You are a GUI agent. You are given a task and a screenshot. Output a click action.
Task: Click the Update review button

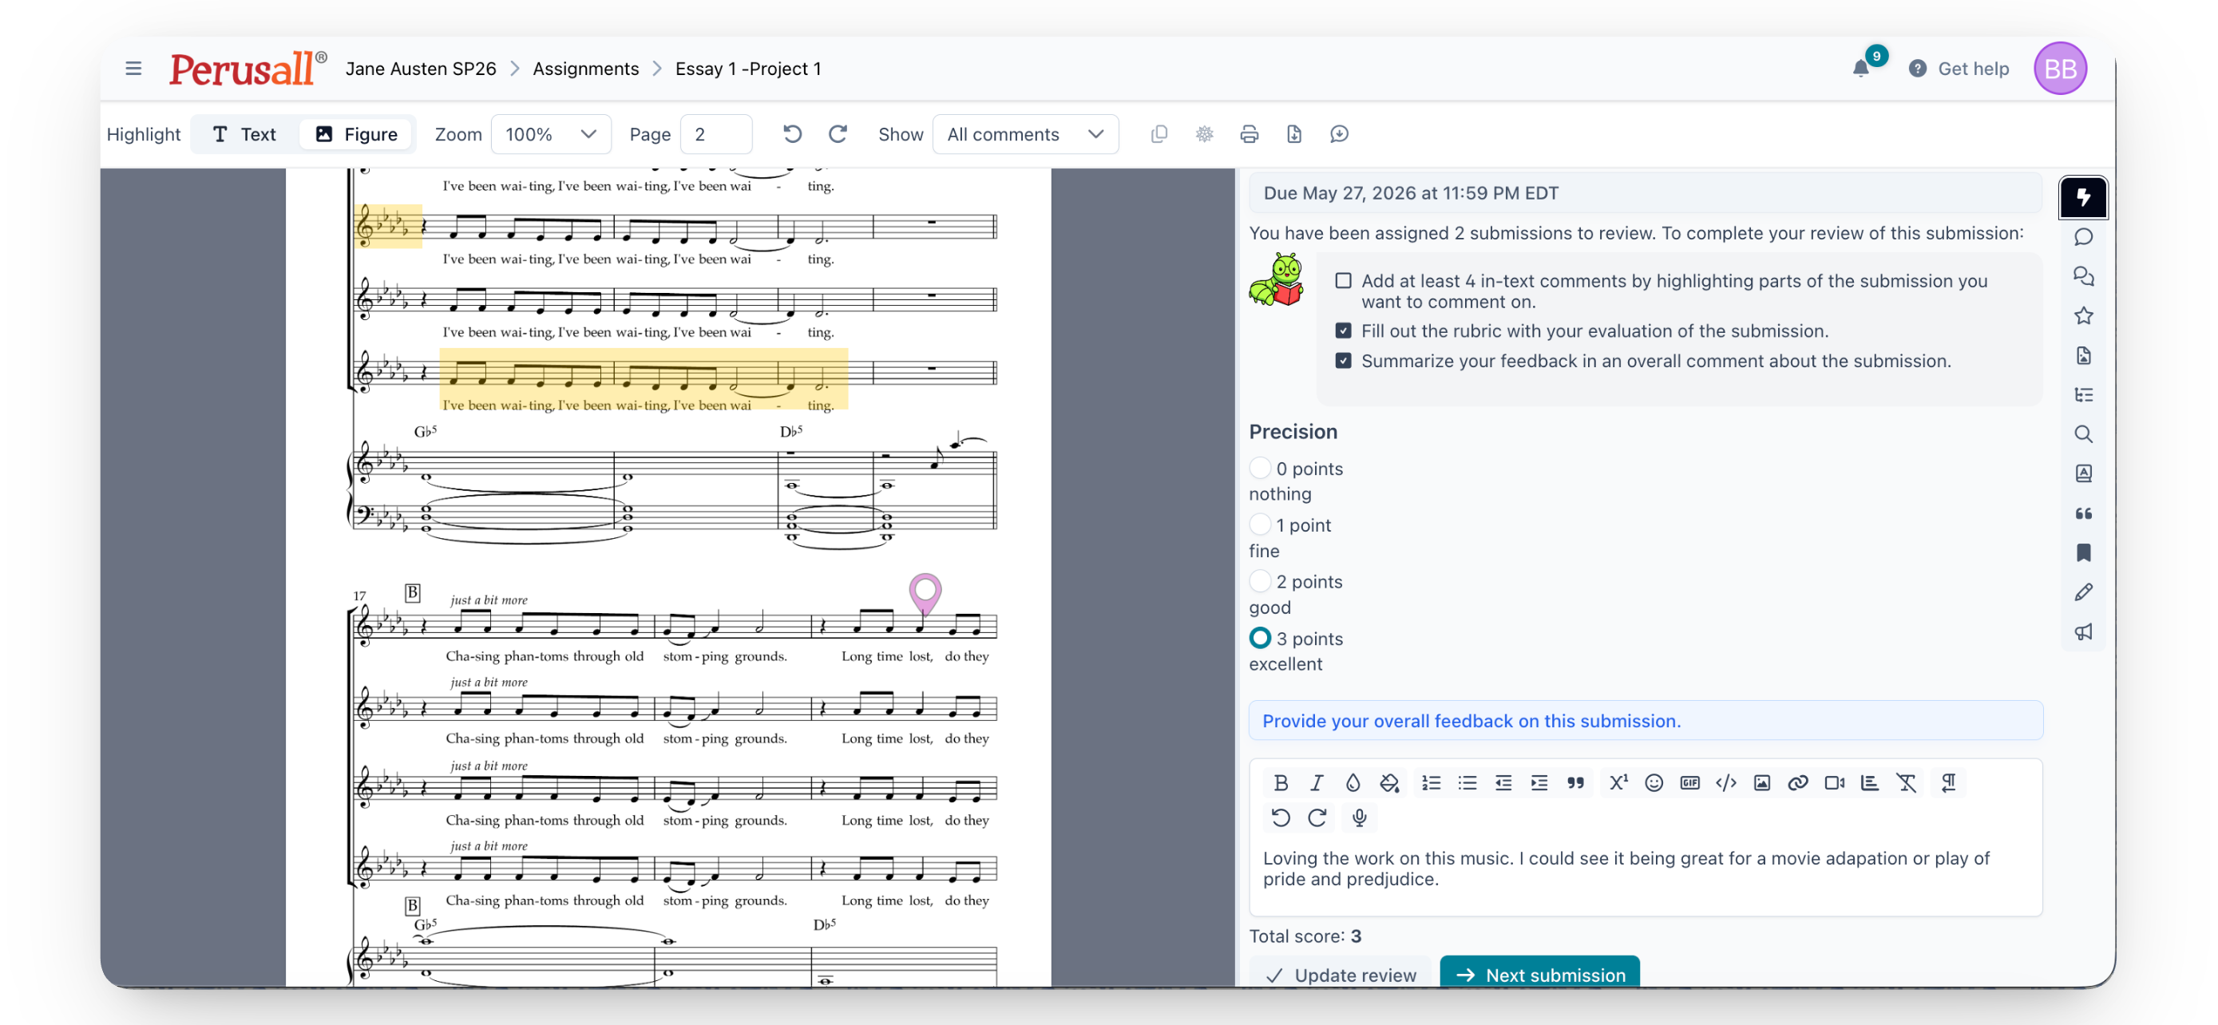1341,973
